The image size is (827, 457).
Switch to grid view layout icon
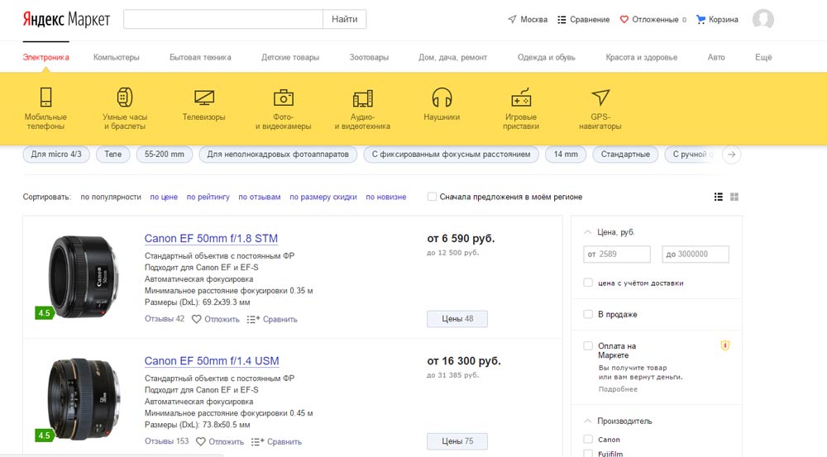(x=734, y=197)
